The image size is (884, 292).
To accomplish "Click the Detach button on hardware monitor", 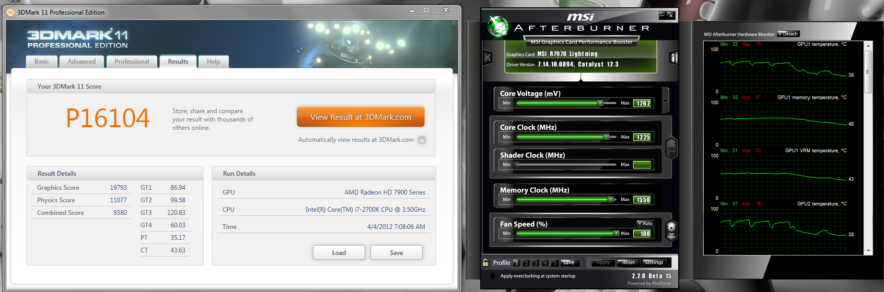I will click(x=788, y=34).
